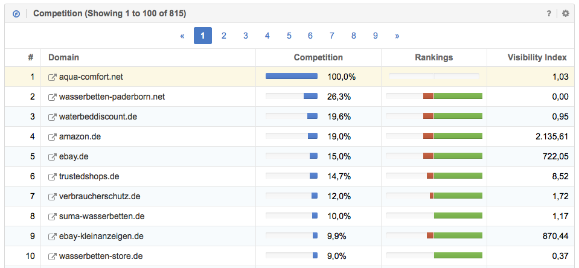The width and height of the screenshot is (579, 268).
Task: Go to pagination page 2
Action: point(224,36)
